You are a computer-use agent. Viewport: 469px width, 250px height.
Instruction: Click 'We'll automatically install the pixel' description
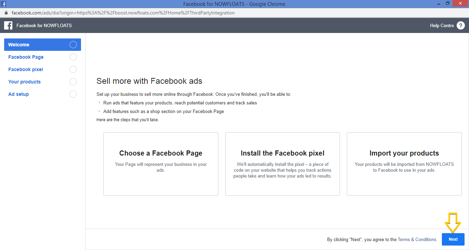point(283,170)
